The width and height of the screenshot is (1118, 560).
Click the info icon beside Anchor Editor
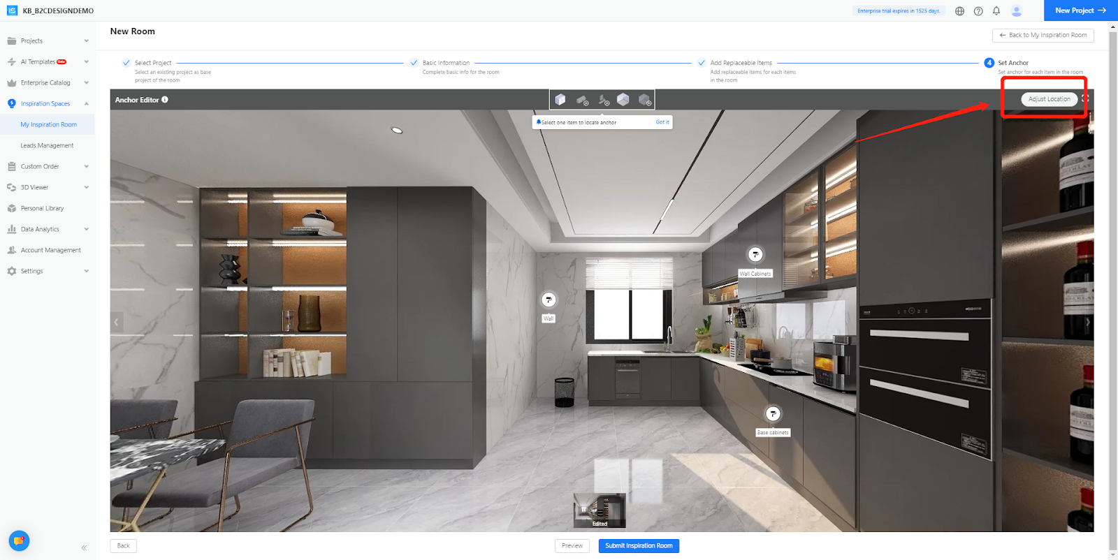pyautogui.click(x=165, y=100)
